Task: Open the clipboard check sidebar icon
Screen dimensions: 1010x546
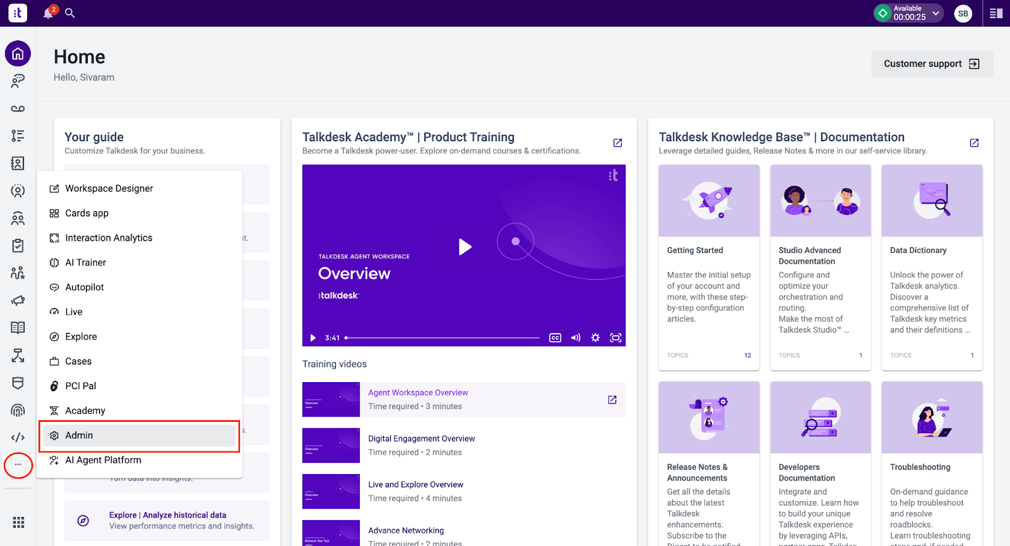Action: (18, 245)
